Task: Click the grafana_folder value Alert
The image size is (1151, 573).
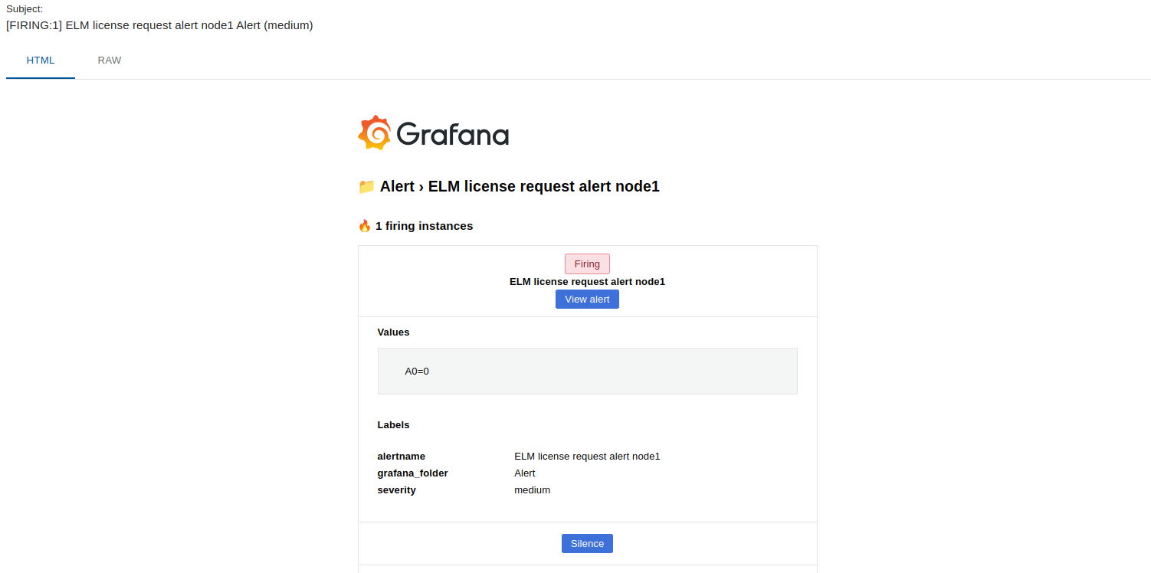Action: 525,473
